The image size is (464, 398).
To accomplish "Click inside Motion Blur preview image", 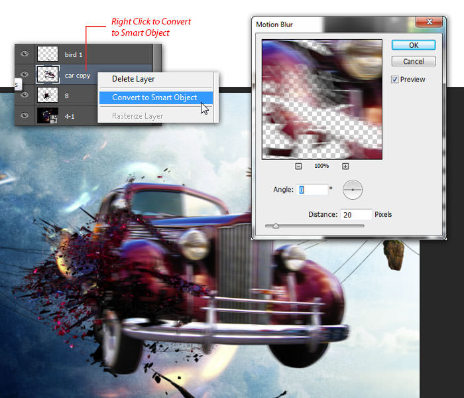I will (322, 99).
